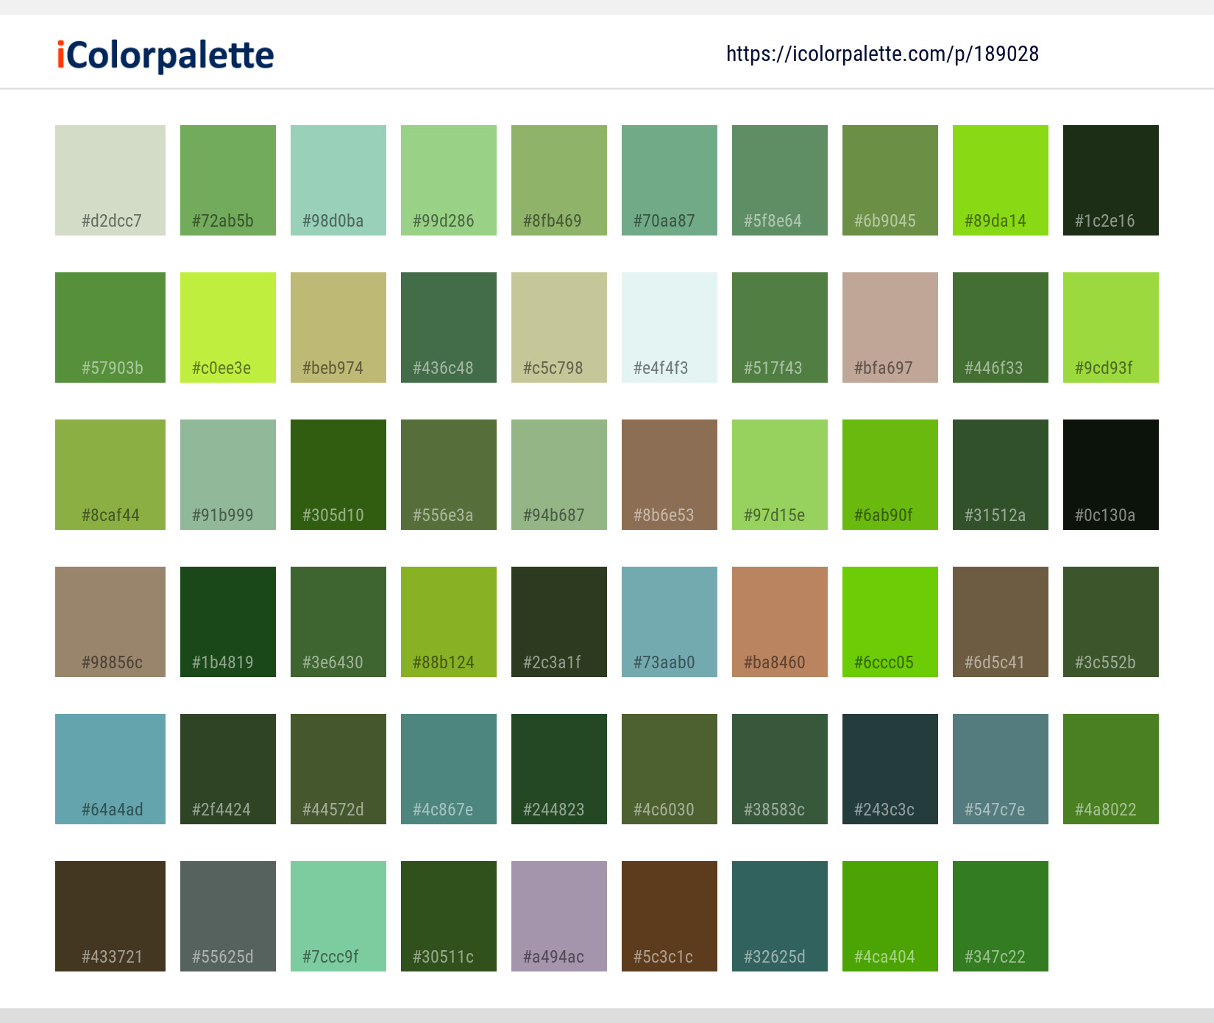Pick the terracotta #ba8460 swatch
Viewport: 1214px width, 1023px height.
tap(780, 622)
